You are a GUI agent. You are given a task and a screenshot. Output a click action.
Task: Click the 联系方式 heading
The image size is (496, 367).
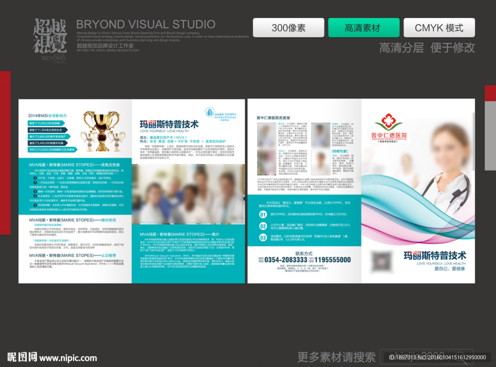[304, 254]
